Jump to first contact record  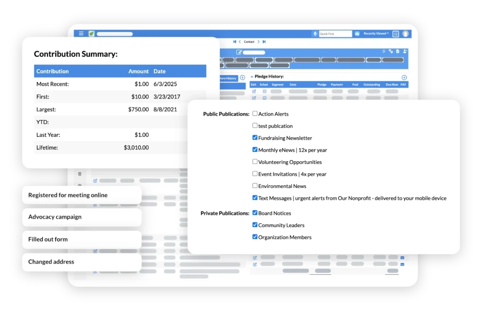[x=235, y=42]
